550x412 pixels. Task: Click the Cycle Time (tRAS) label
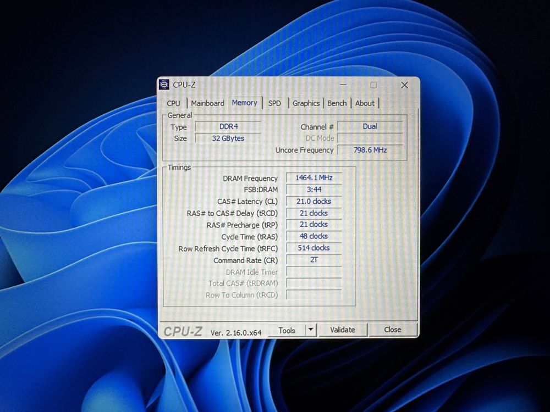(x=249, y=237)
